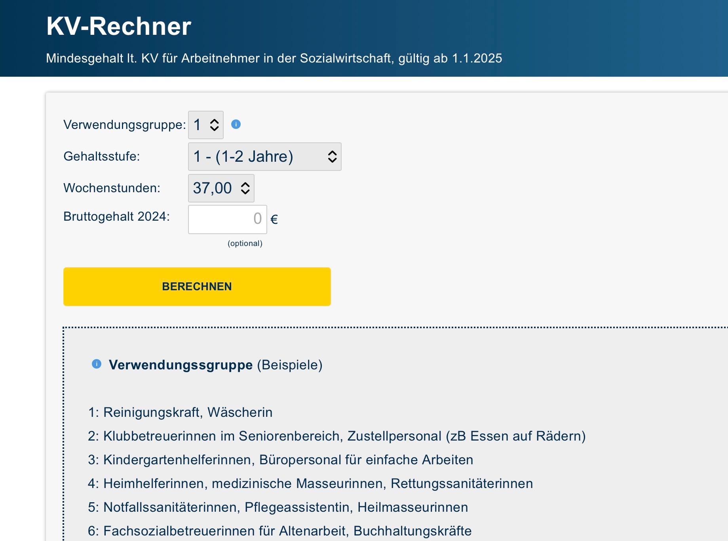Screen dimensions: 728x541
Task: Click the 'Wochenstunden:' label
Action: click(x=112, y=188)
